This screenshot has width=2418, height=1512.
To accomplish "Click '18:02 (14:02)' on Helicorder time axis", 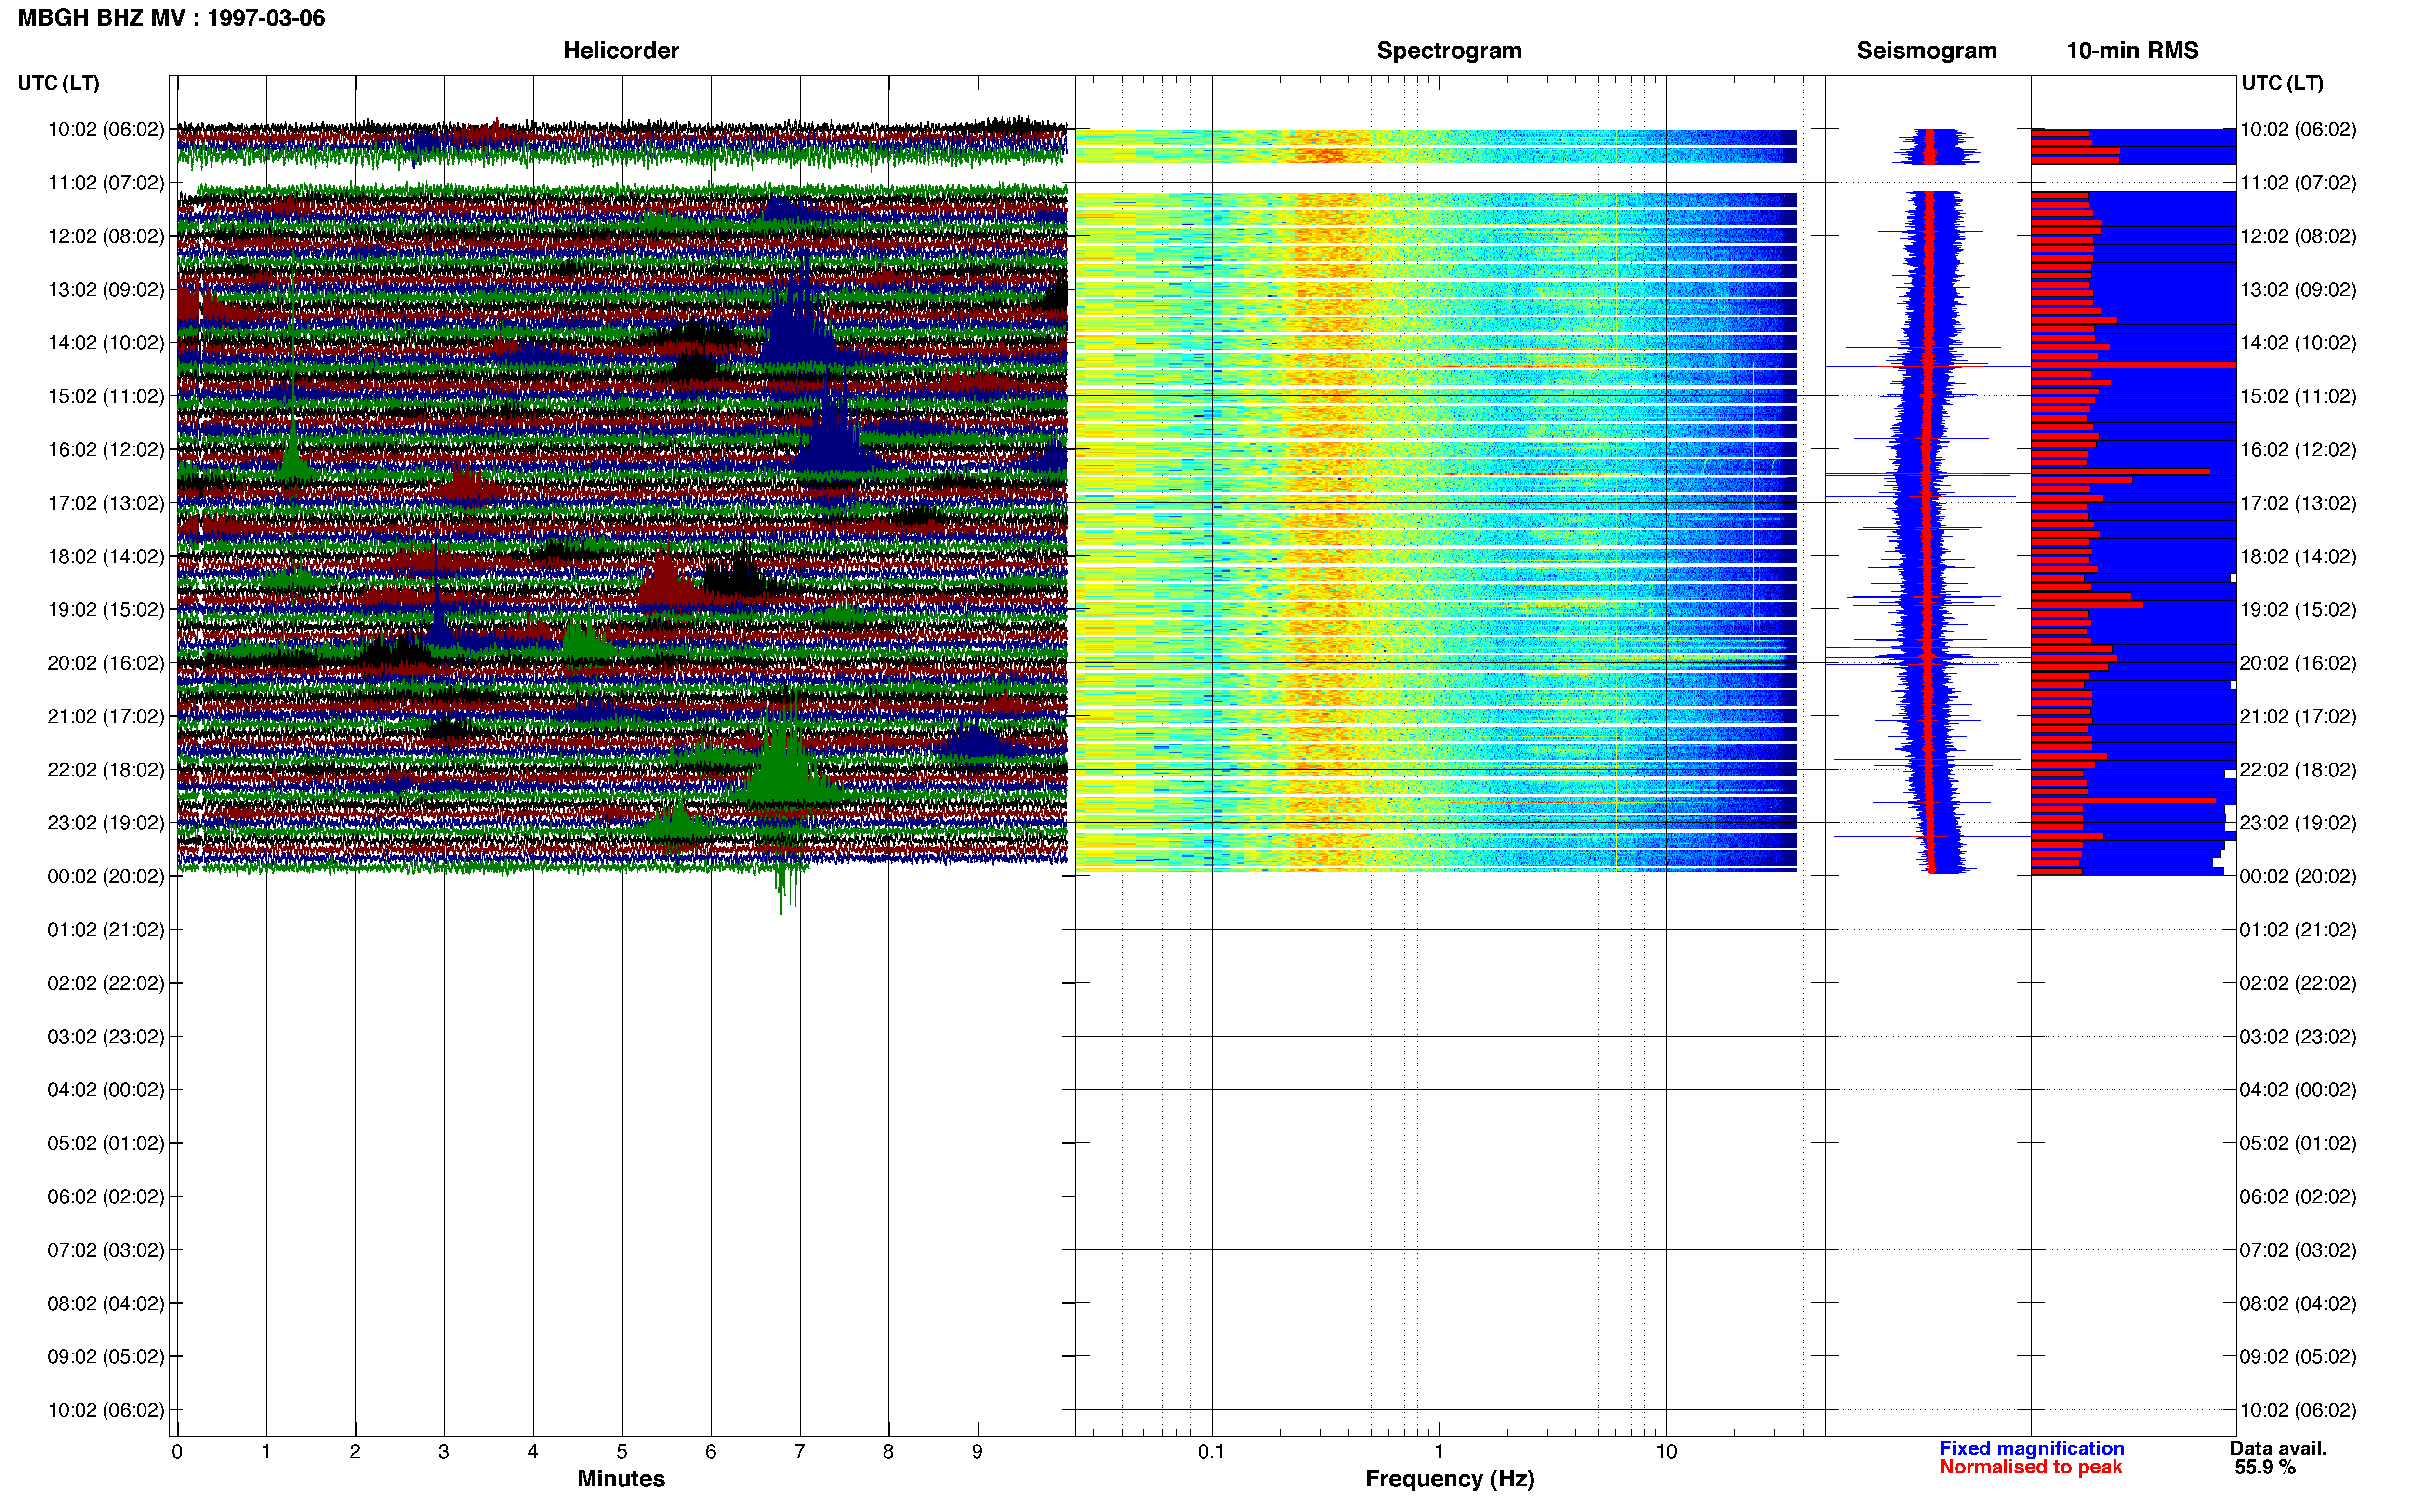I will (x=106, y=556).
